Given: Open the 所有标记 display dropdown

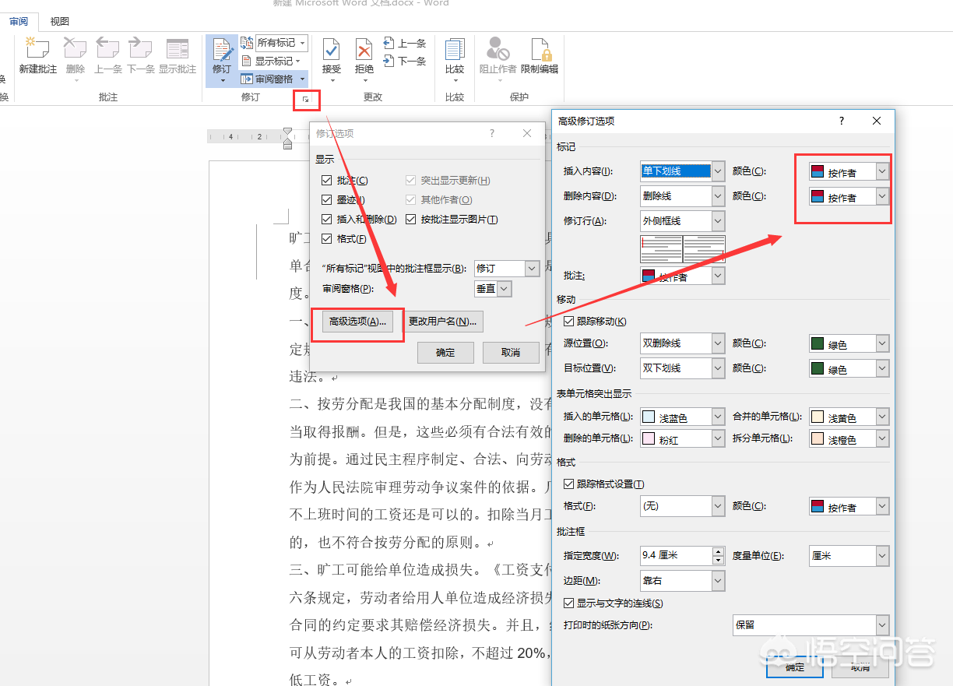Looking at the screenshot, I should click(x=282, y=43).
